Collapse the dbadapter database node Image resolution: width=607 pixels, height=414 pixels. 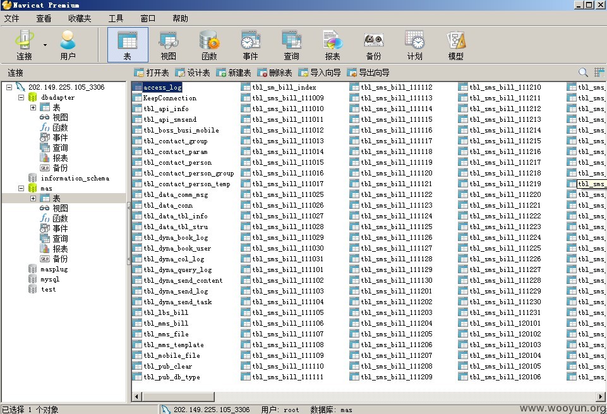[21, 97]
